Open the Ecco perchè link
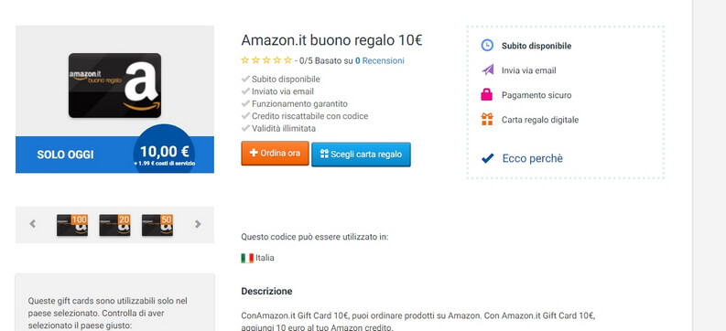 pyautogui.click(x=533, y=158)
